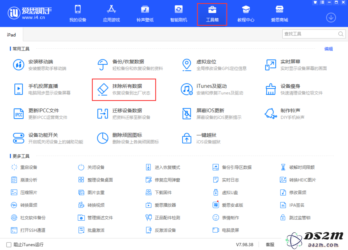Open 批量激活 tool
348x250 pixels.
[91, 230]
